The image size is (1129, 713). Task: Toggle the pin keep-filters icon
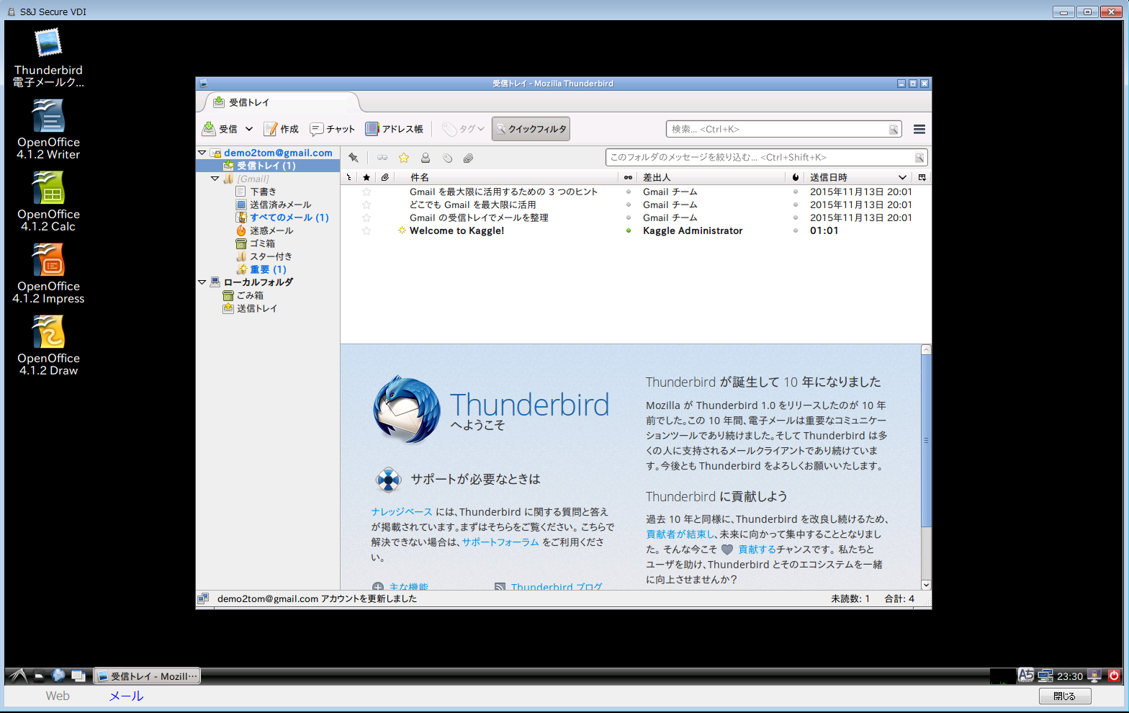(x=354, y=158)
